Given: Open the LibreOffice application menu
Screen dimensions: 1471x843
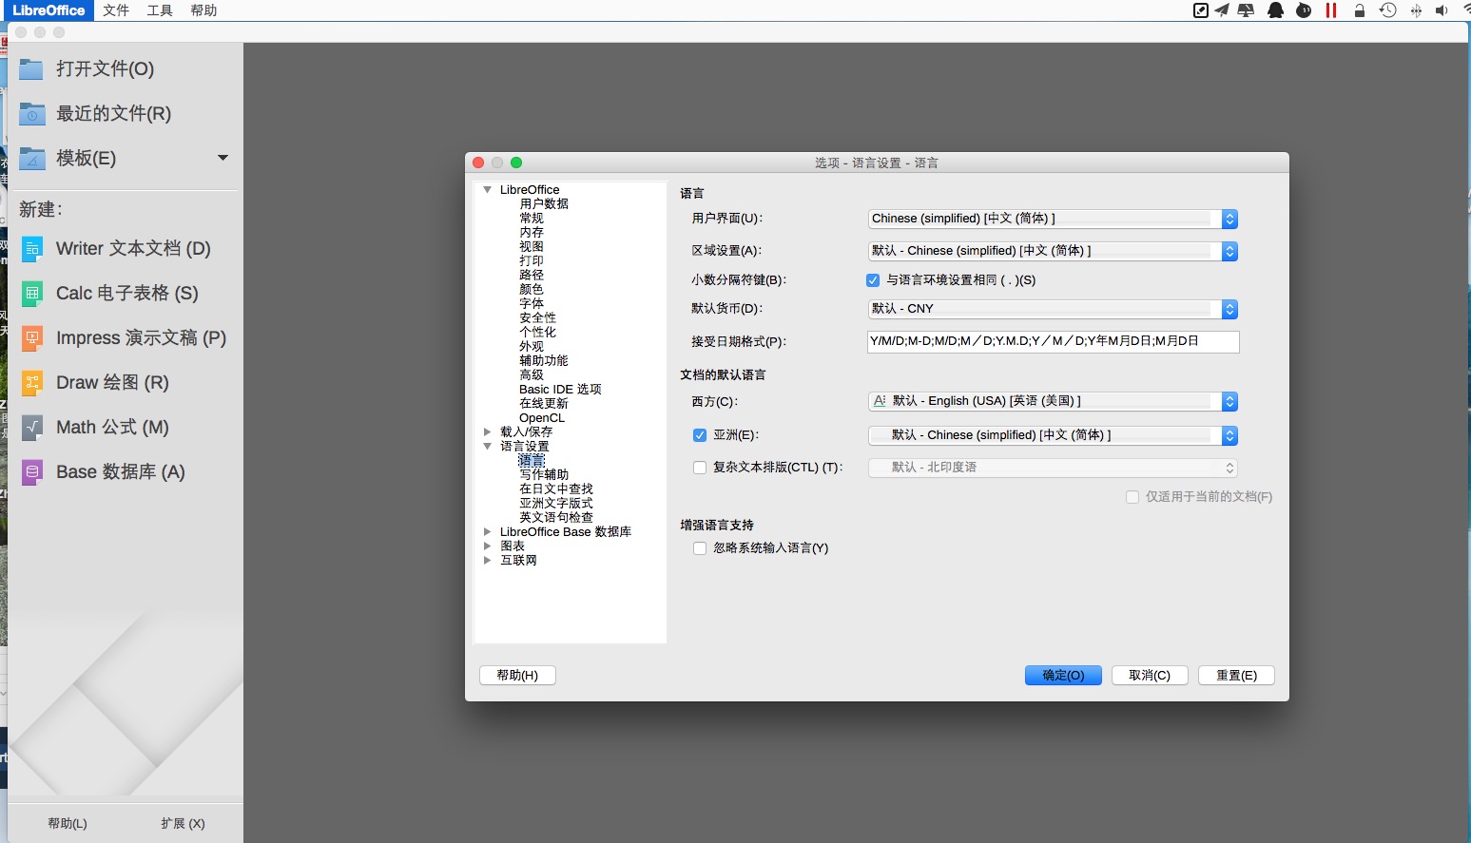Looking at the screenshot, I should [48, 10].
